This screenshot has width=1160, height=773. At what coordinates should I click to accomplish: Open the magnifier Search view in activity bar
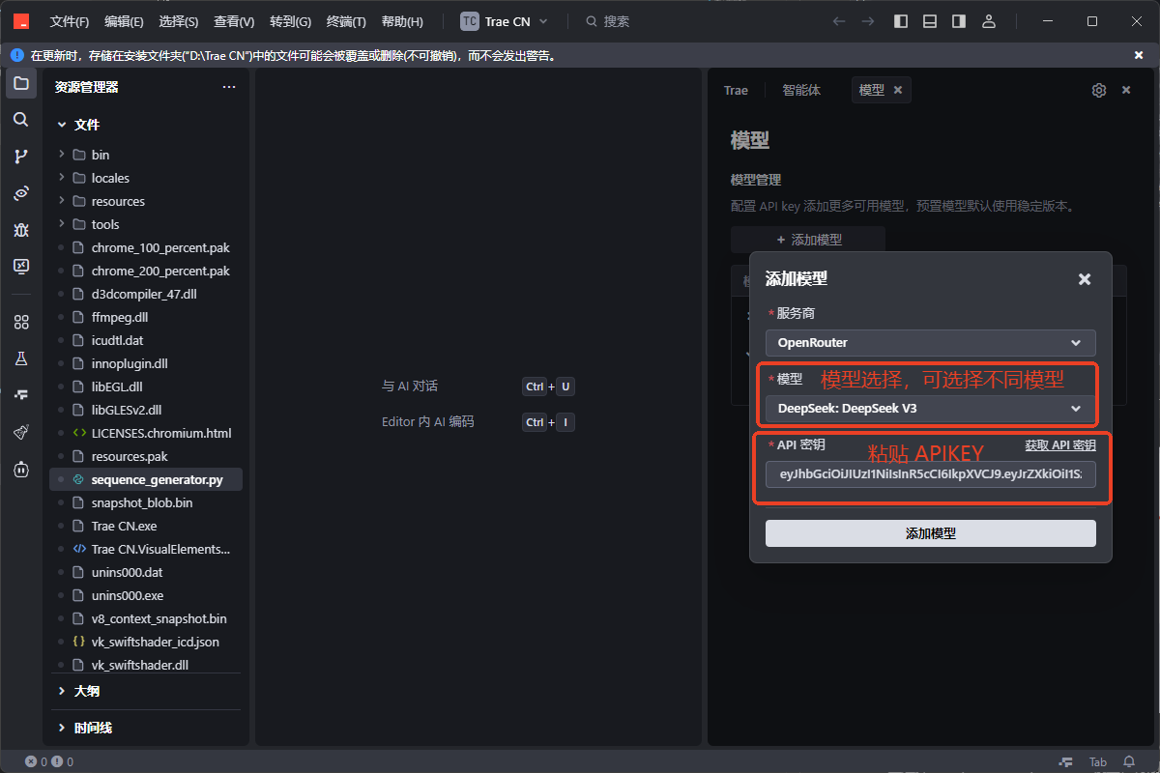coord(21,120)
